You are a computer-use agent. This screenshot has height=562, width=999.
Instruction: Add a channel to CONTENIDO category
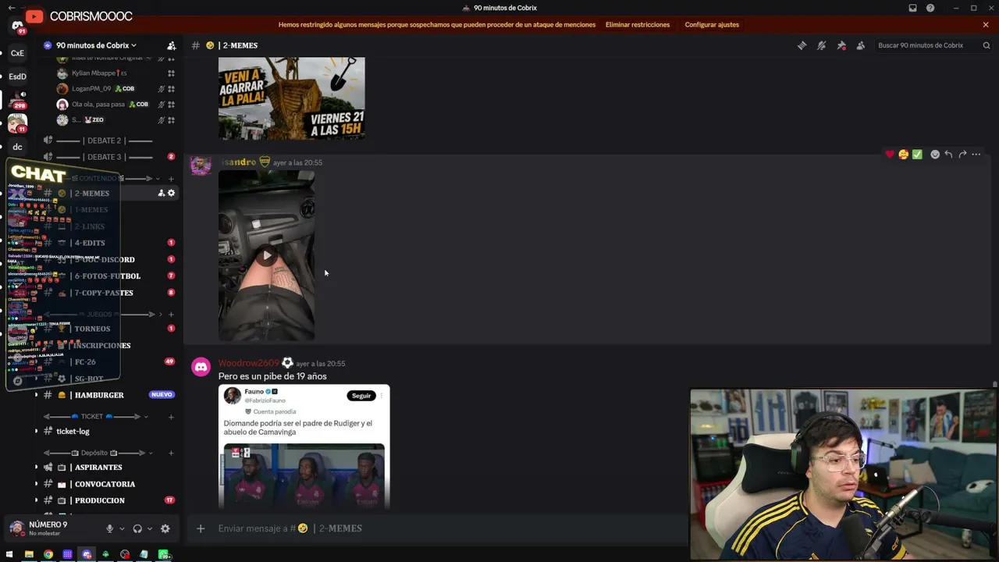click(x=172, y=179)
